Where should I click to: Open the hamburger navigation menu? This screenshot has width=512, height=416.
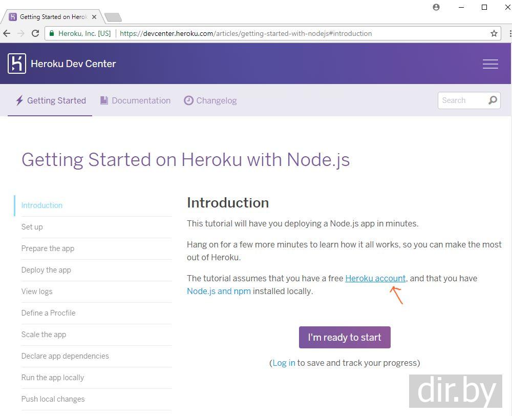pyautogui.click(x=490, y=64)
